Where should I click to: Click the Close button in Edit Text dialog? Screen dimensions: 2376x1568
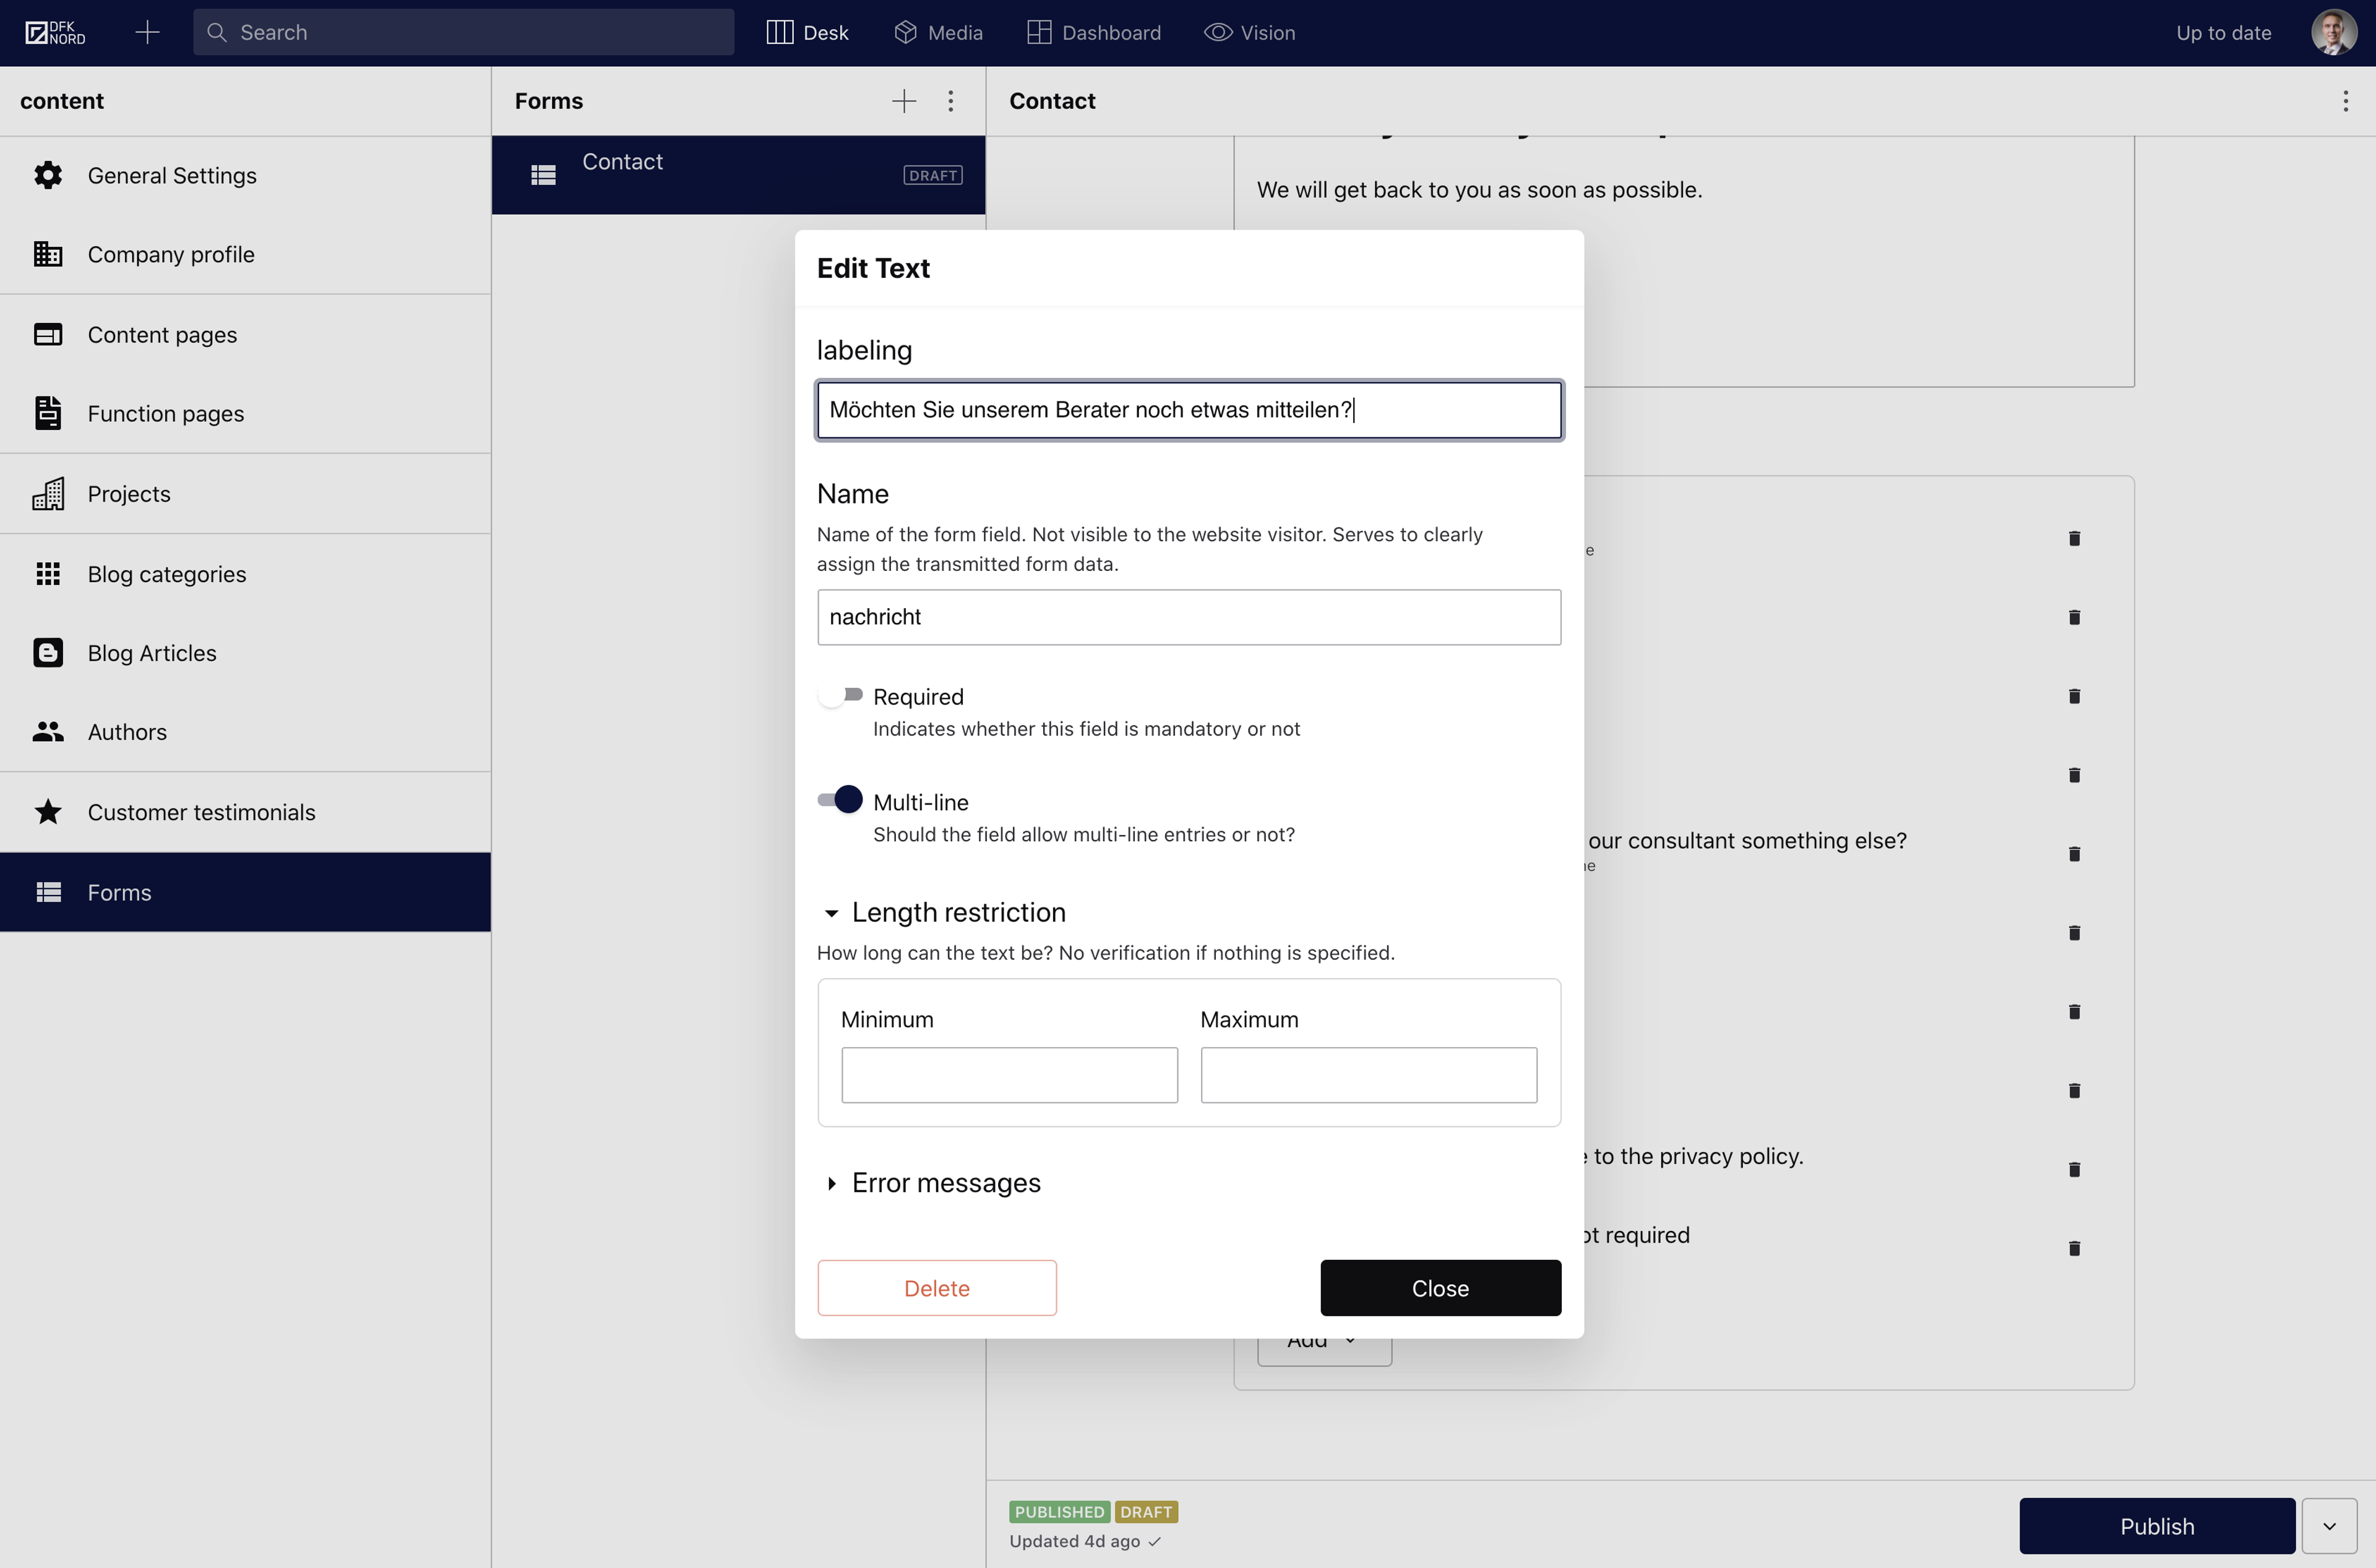1440,1286
